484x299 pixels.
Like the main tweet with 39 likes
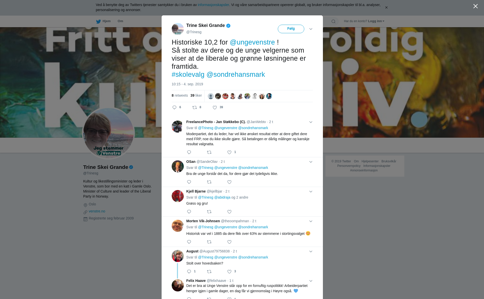tap(215, 107)
